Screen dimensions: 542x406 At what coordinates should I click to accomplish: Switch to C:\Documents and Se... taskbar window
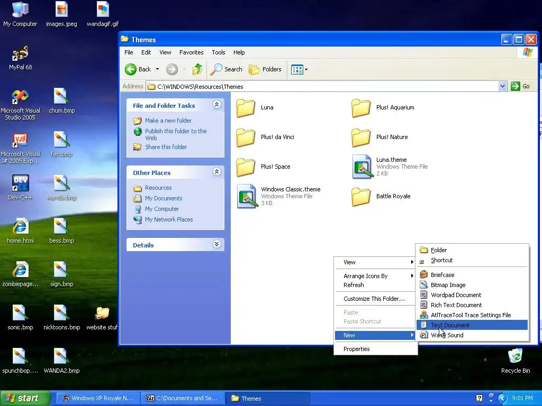(x=183, y=399)
